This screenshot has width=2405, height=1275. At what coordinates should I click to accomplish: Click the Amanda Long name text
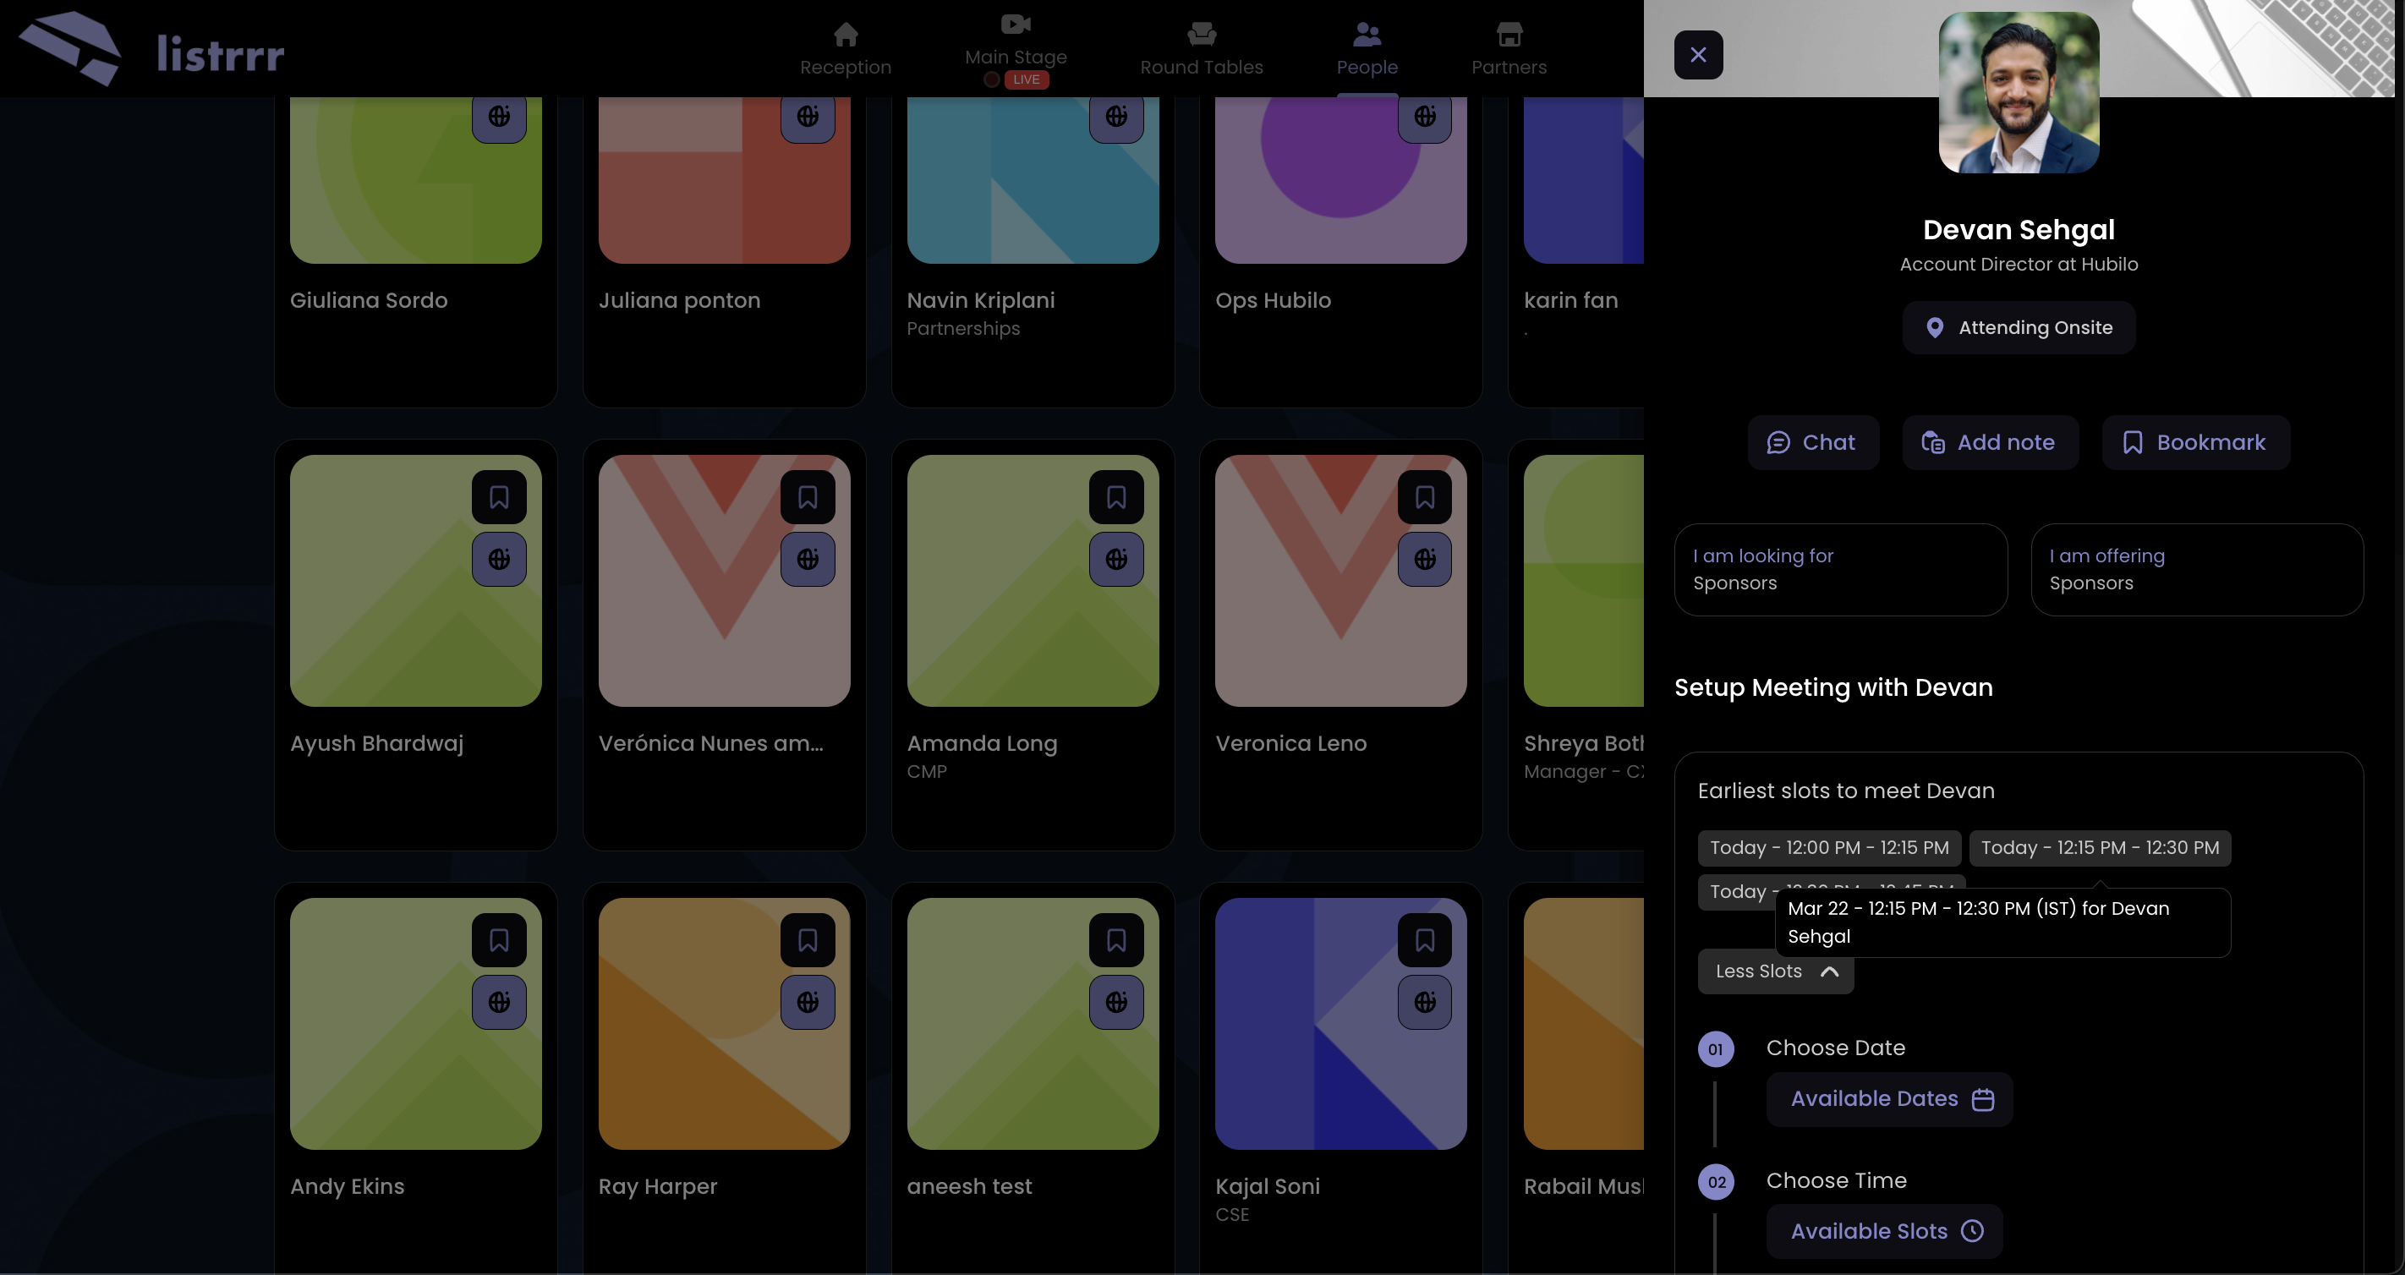pos(982,744)
